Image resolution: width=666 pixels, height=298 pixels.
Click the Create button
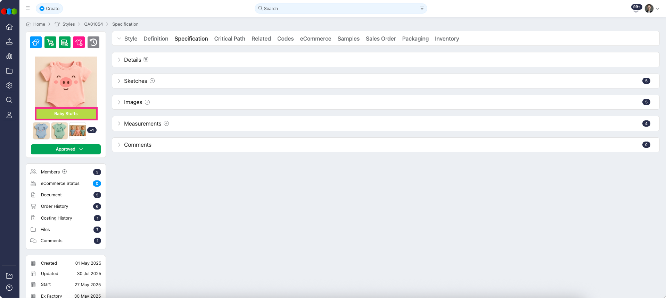pyautogui.click(x=49, y=8)
